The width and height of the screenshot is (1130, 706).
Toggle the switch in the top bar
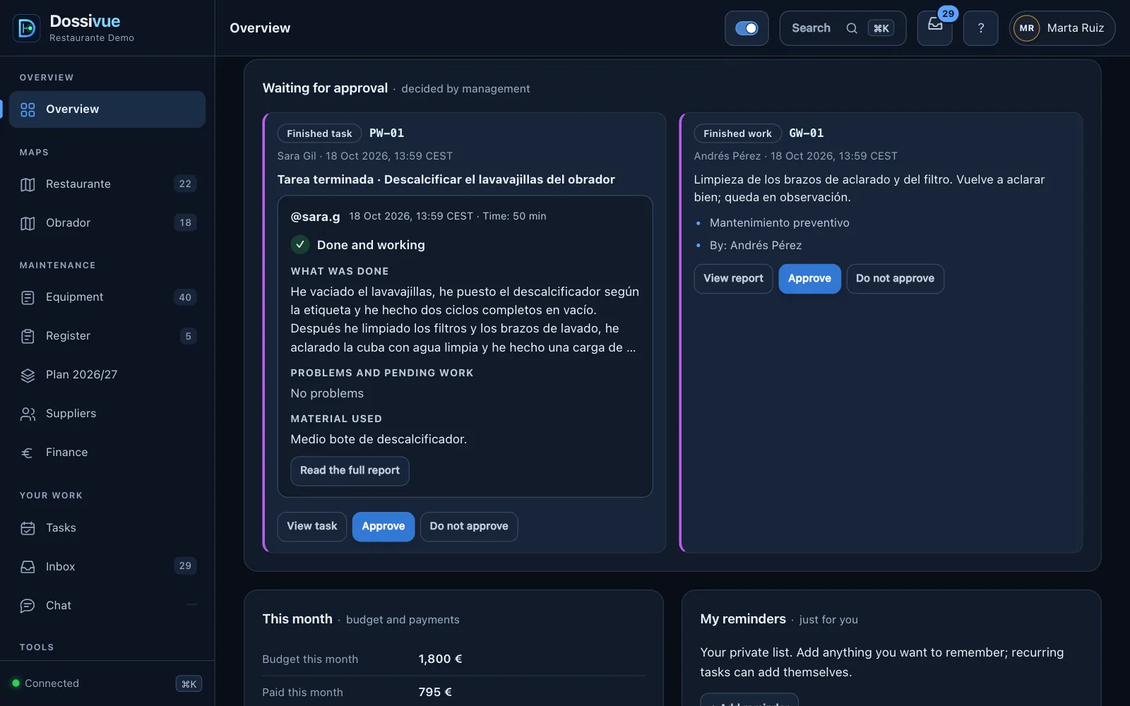747,28
